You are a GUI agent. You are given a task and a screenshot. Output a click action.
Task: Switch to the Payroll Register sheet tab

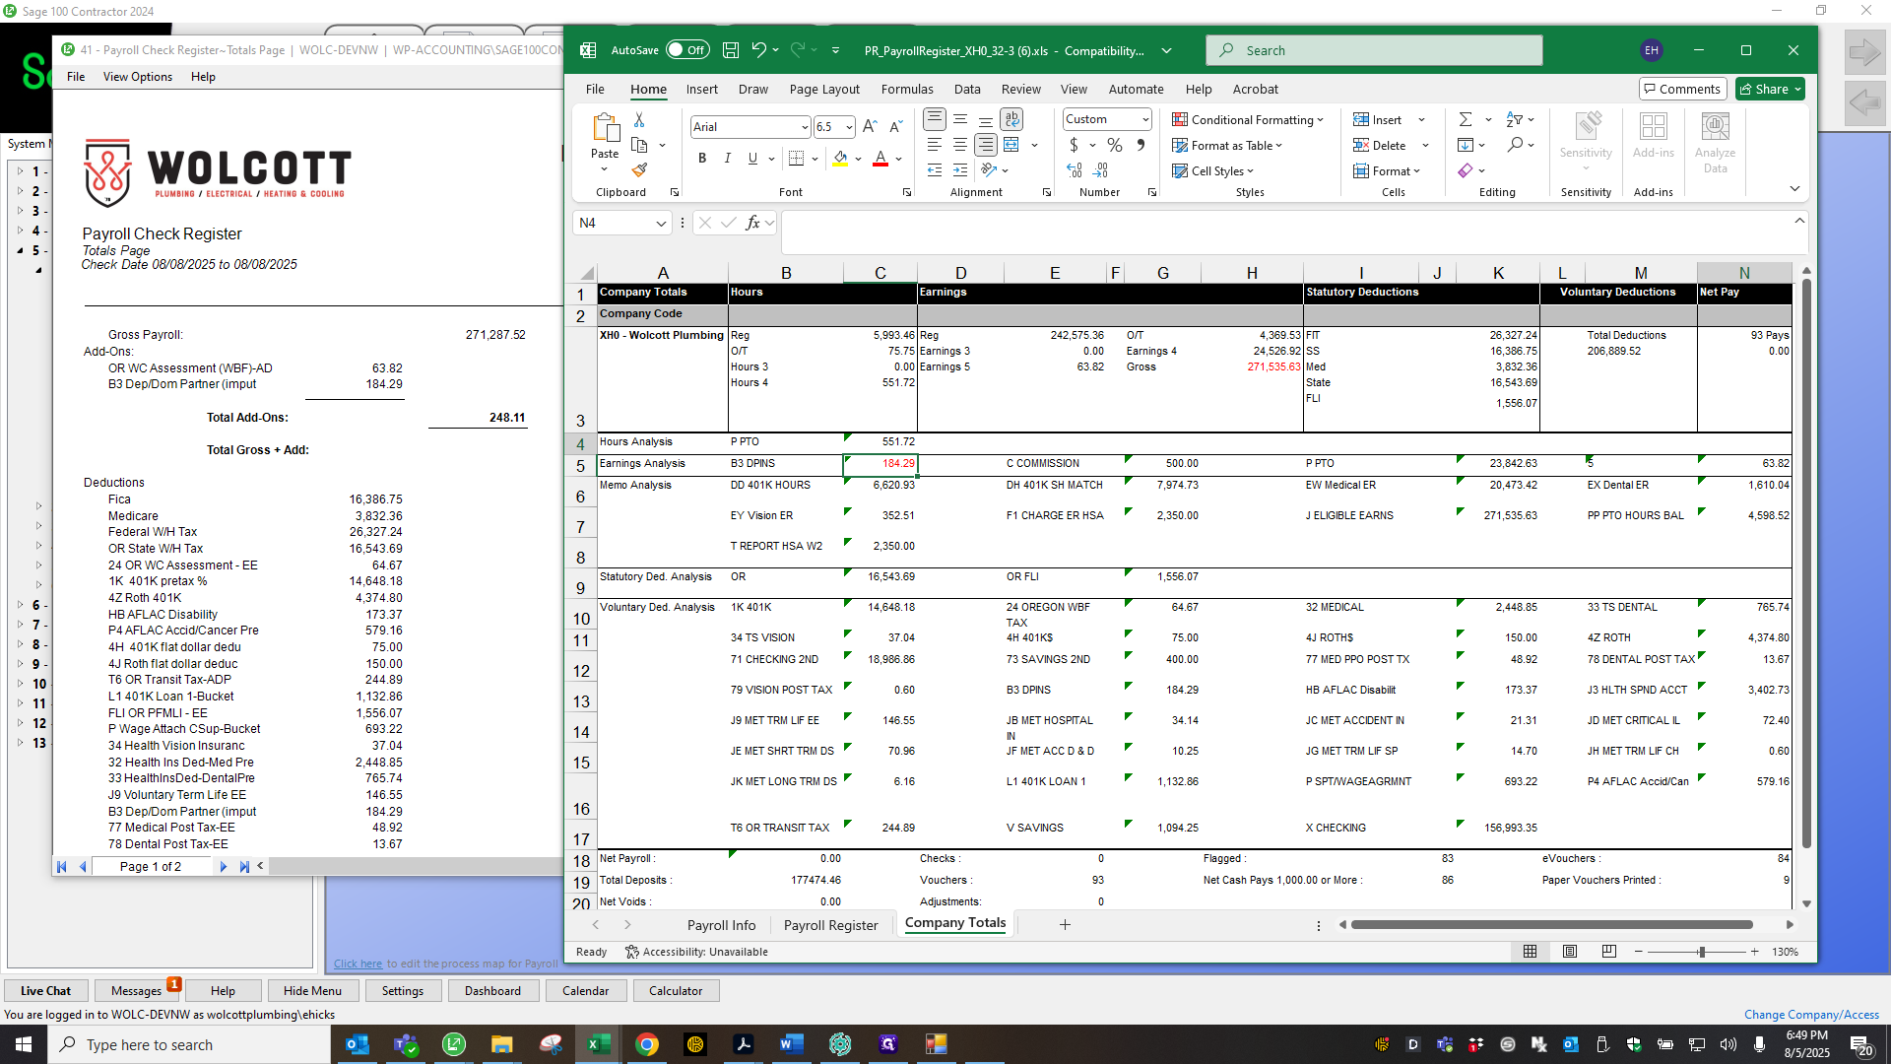pos(830,925)
